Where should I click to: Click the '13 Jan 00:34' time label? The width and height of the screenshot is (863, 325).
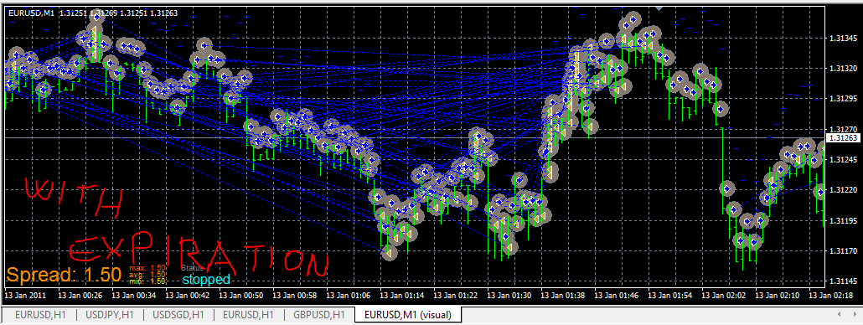(x=134, y=296)
